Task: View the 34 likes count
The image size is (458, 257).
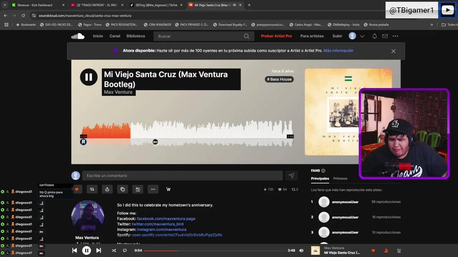Action: (283, 190)
